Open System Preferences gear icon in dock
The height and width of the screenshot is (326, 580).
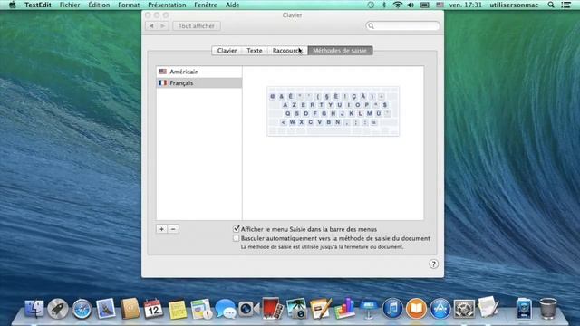(x=464, y=309)
